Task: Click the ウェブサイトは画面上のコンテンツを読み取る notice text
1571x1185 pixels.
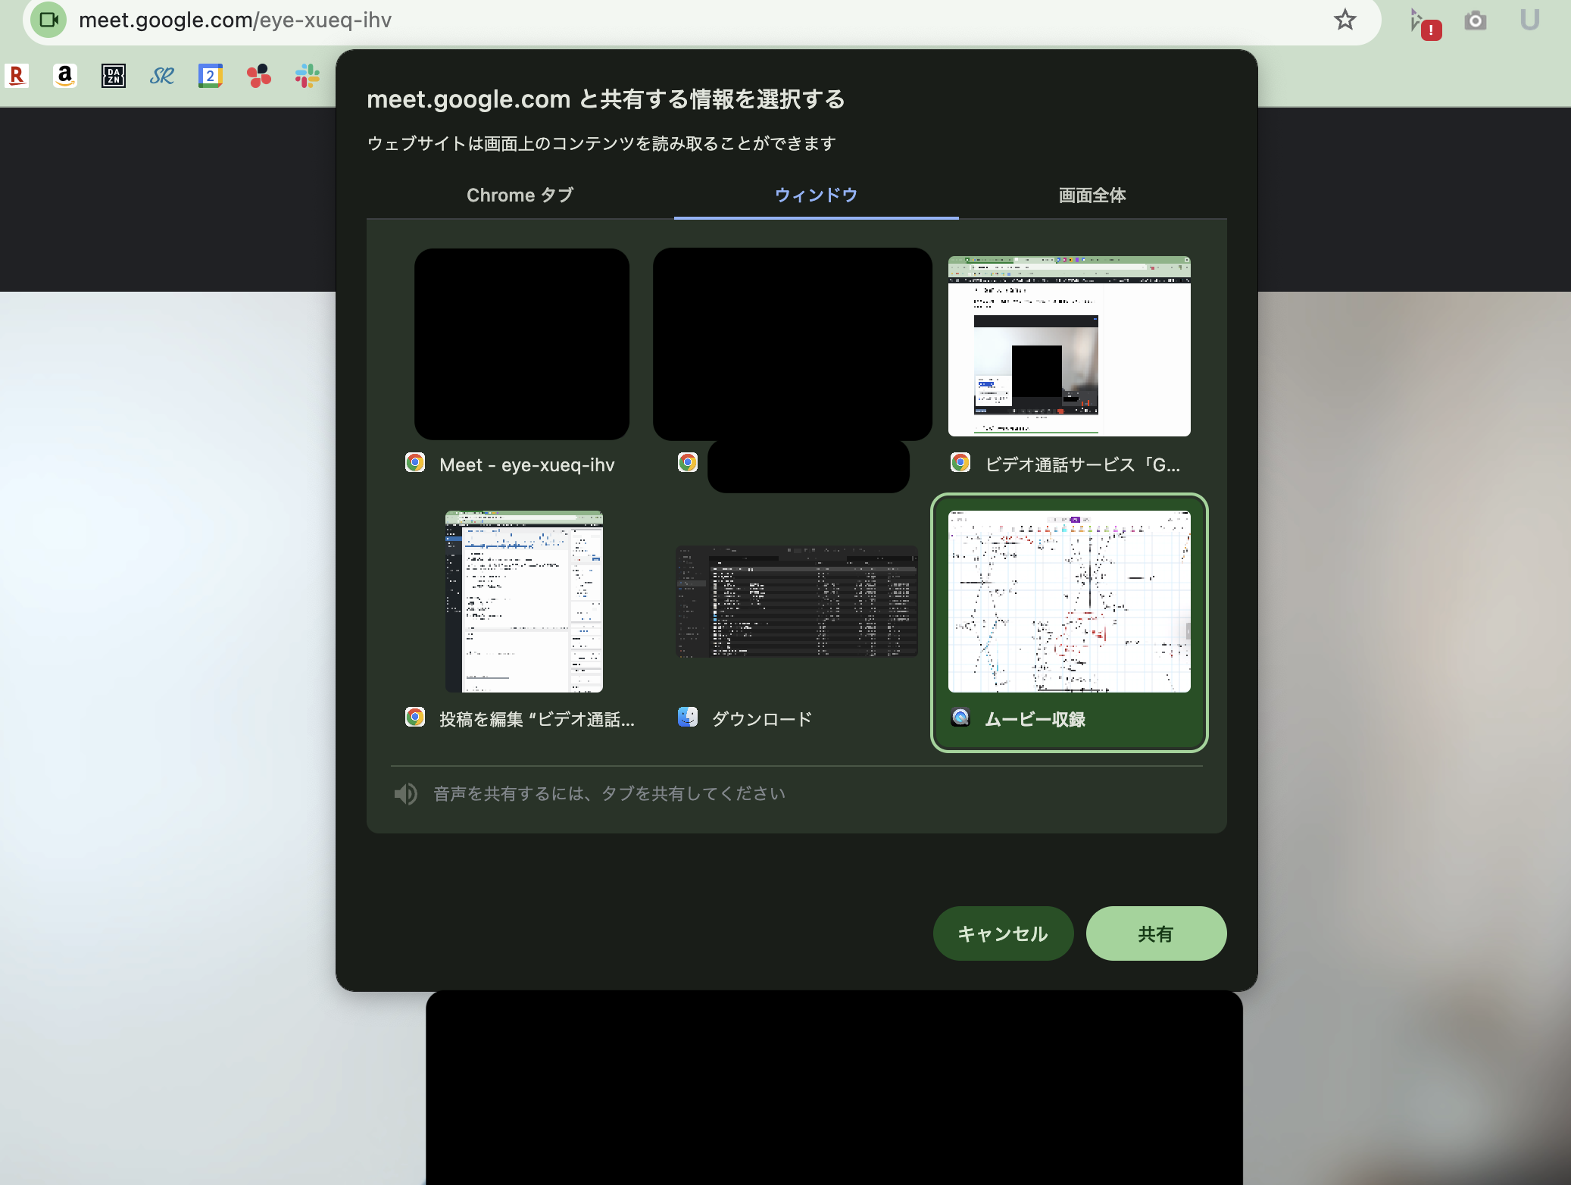Action: (601, 143)
